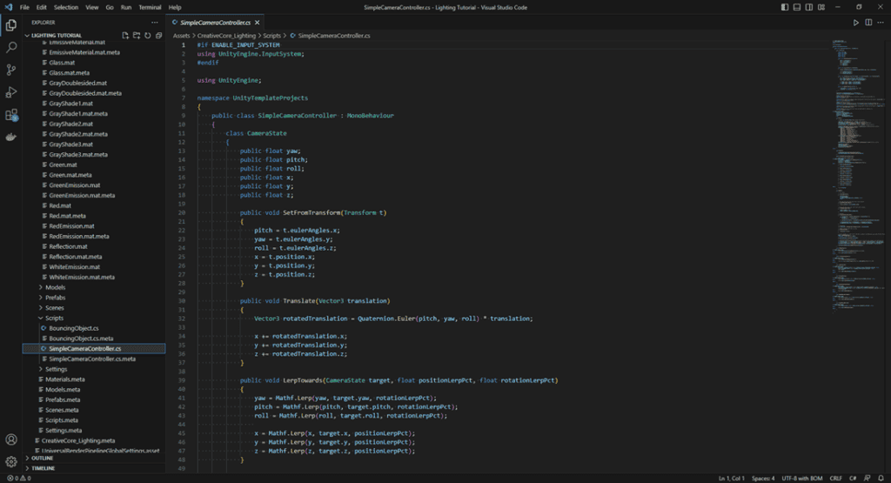The height and width of the screenshot is (483, 891).
Task: Toggle secondary side bar visibility
Action: 808,7
